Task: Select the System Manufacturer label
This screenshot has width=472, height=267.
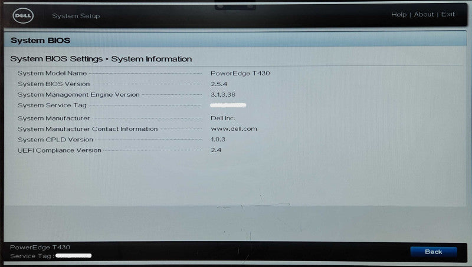Action: (x=54, y=118)
